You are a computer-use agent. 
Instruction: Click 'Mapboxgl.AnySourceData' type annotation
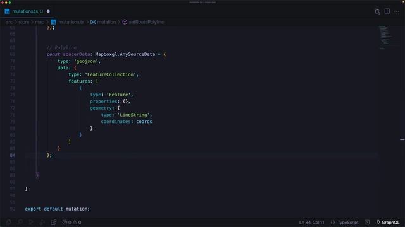125,54
